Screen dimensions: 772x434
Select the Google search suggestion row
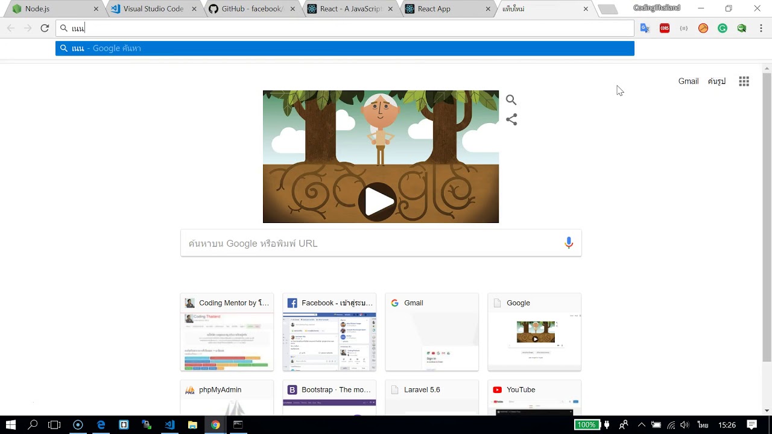click(x=345, y=48)
